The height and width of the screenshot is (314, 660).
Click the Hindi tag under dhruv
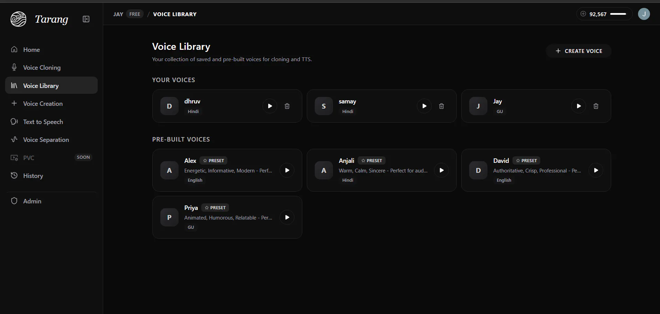click(x=193, y=111)
